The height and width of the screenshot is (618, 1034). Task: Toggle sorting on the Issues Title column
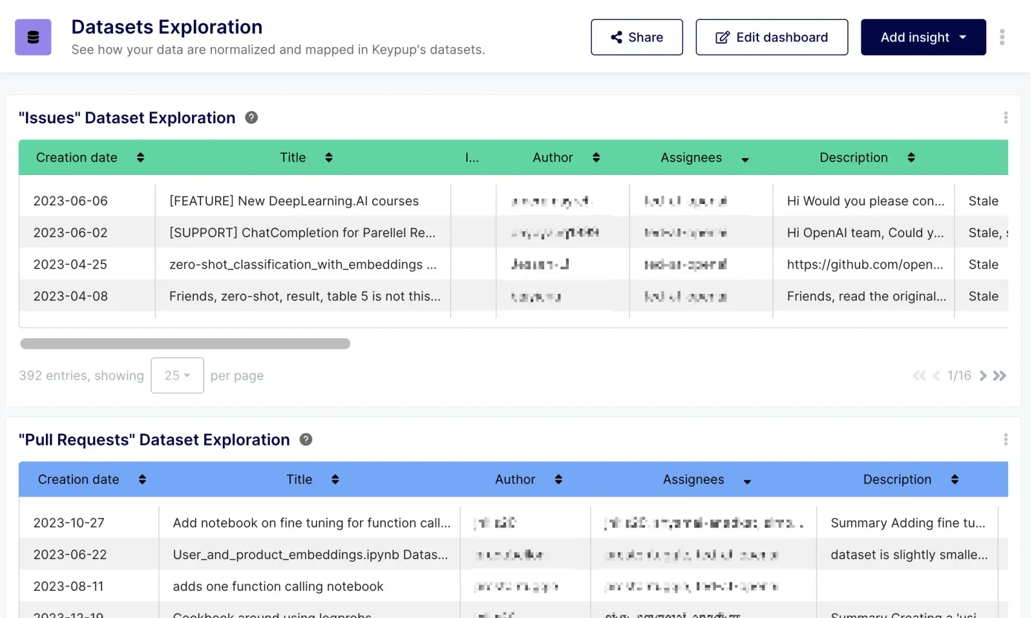coord(328,157)
